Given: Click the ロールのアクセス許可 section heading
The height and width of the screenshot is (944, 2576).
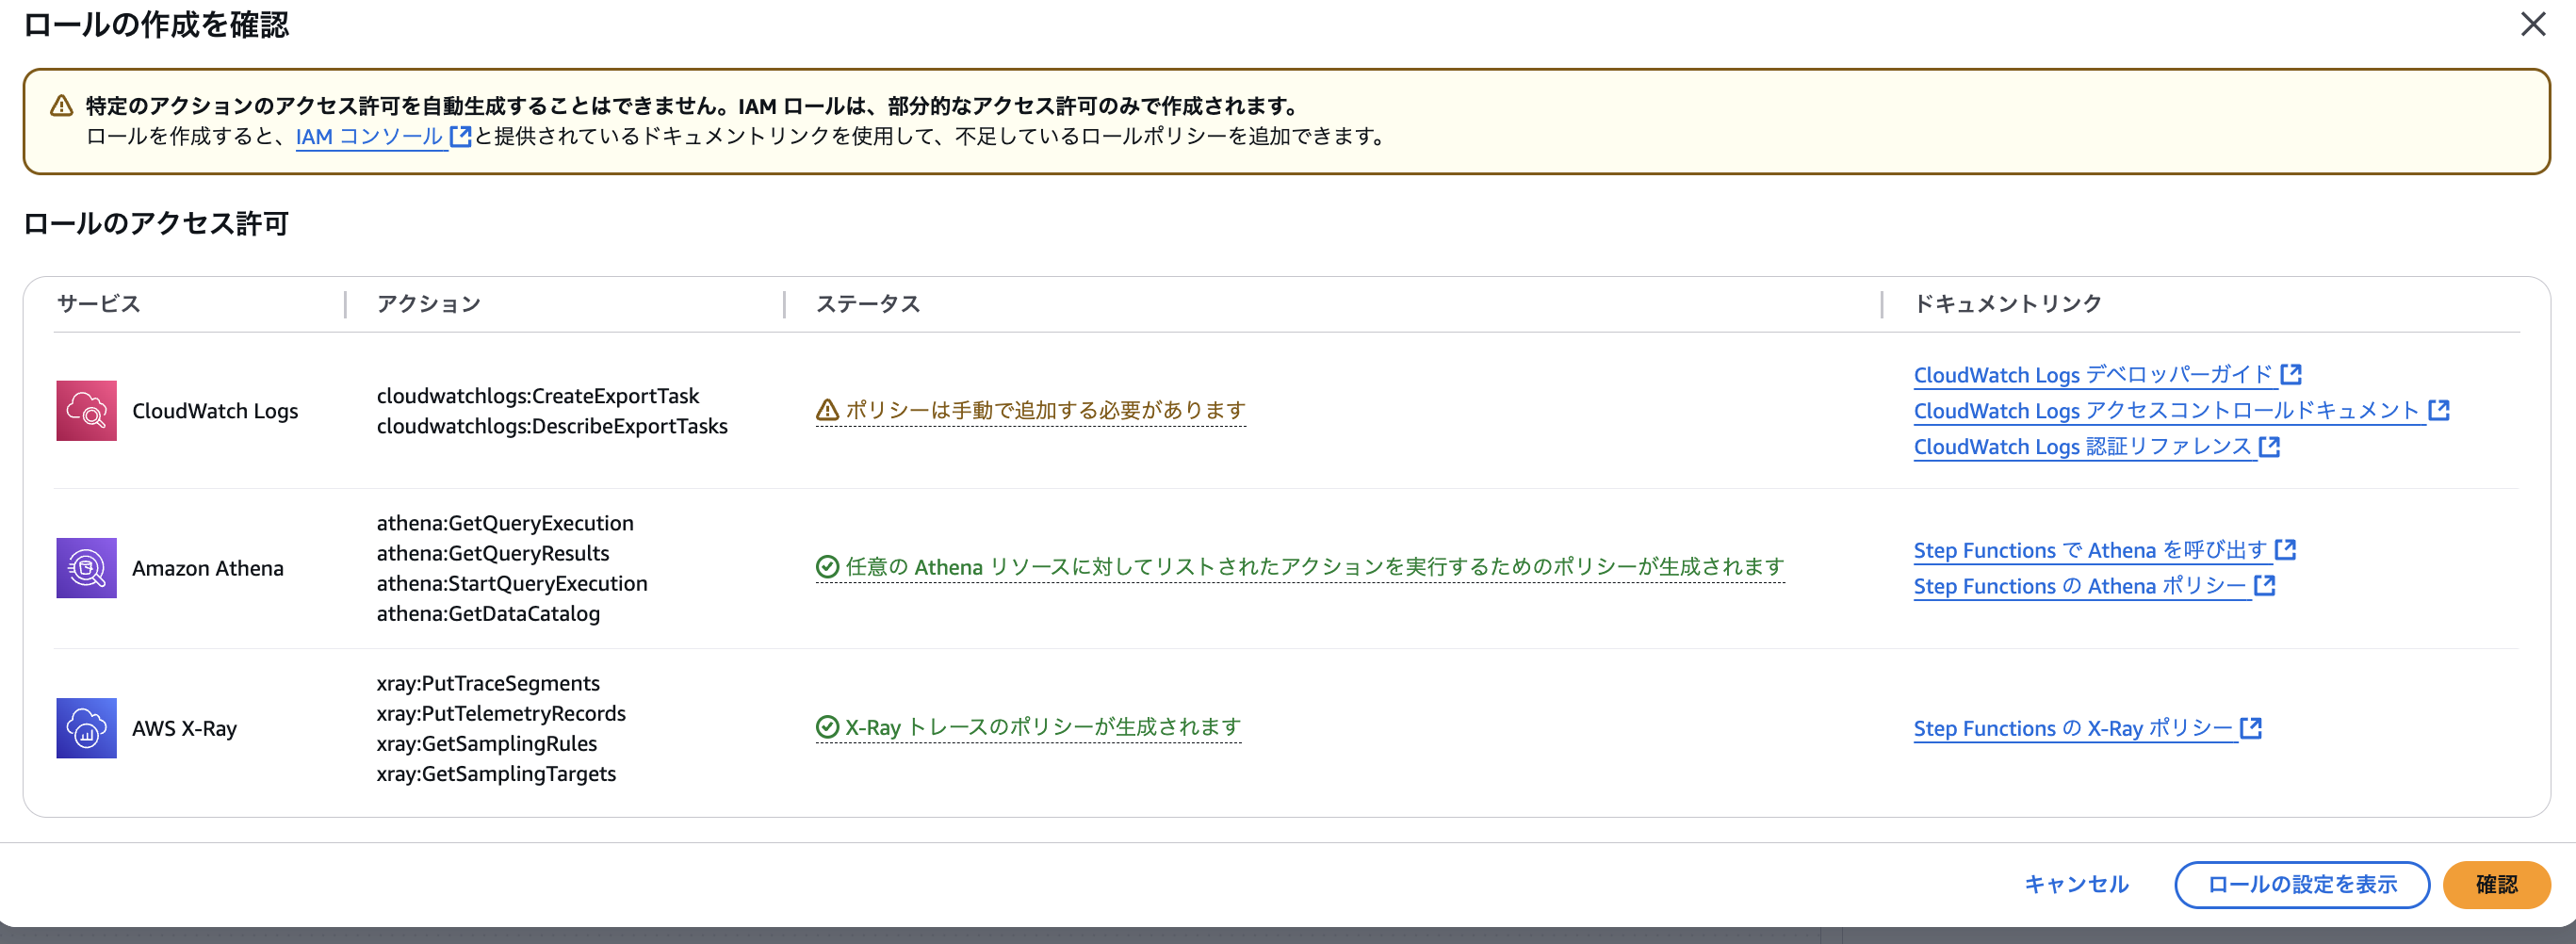Looking at the screenshot, I should 156,224.
